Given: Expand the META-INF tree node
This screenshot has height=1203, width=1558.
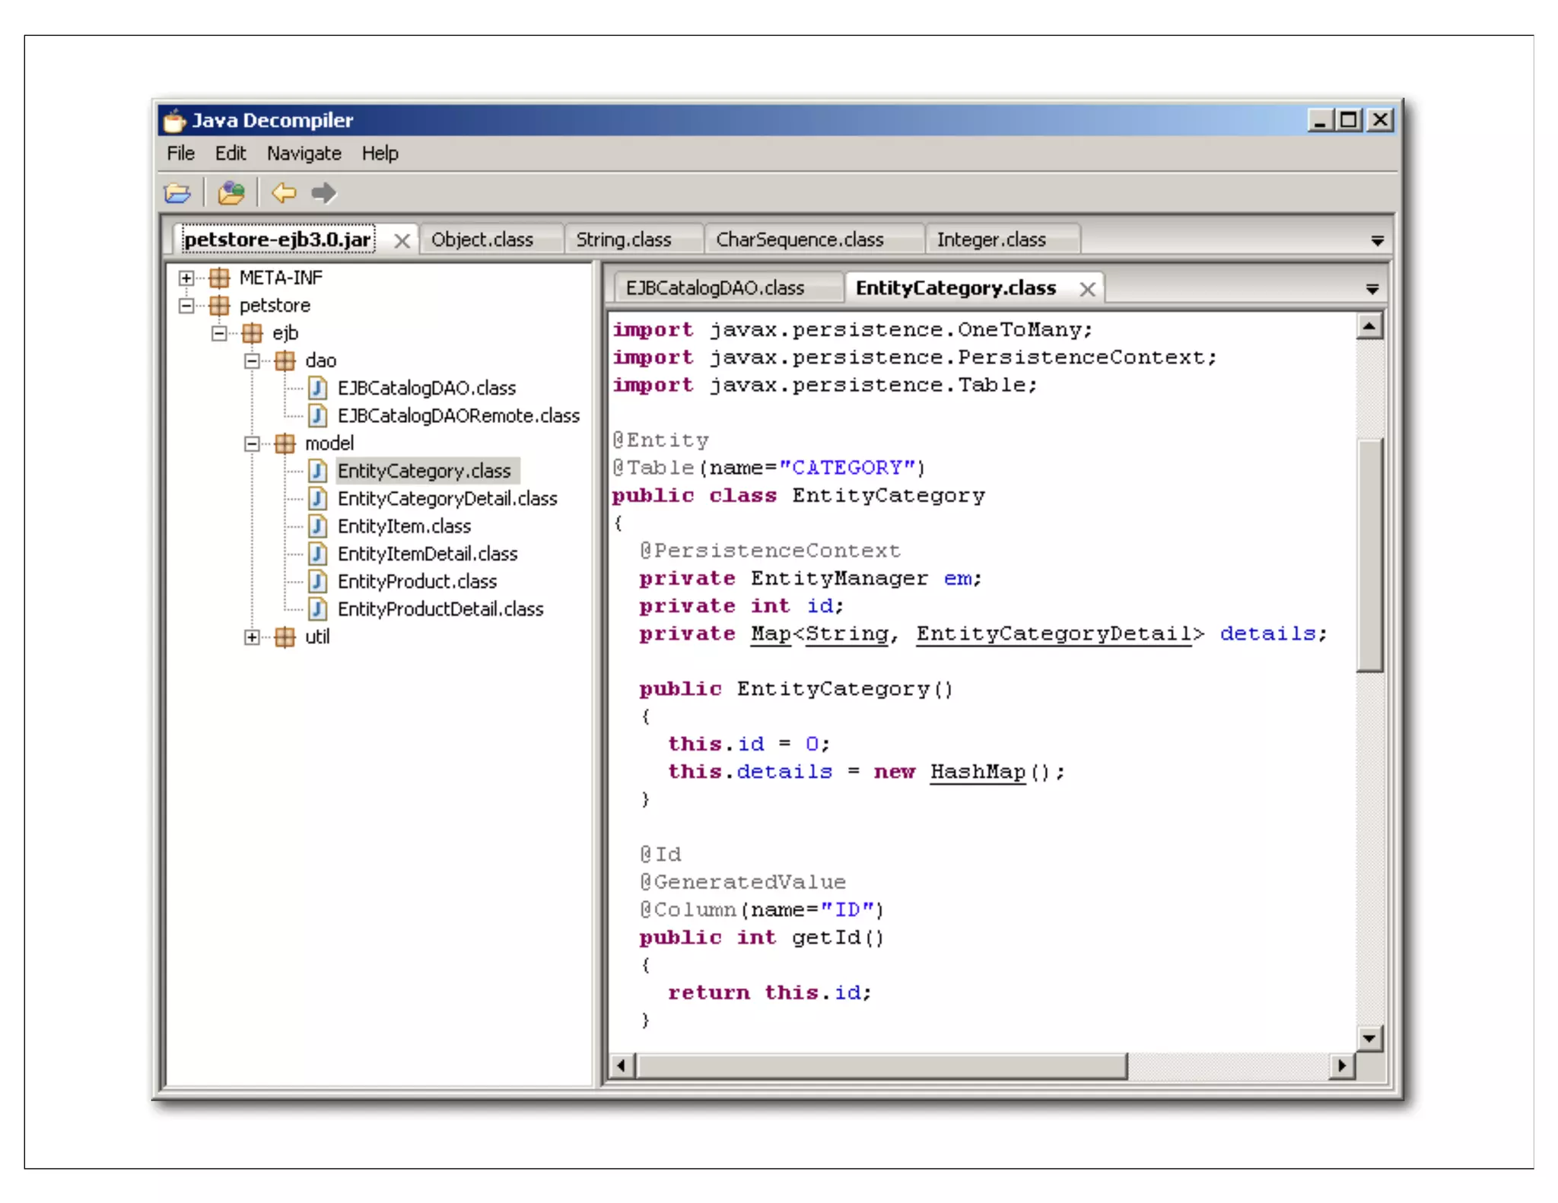Looking at the screenshot, I should 186,278.
